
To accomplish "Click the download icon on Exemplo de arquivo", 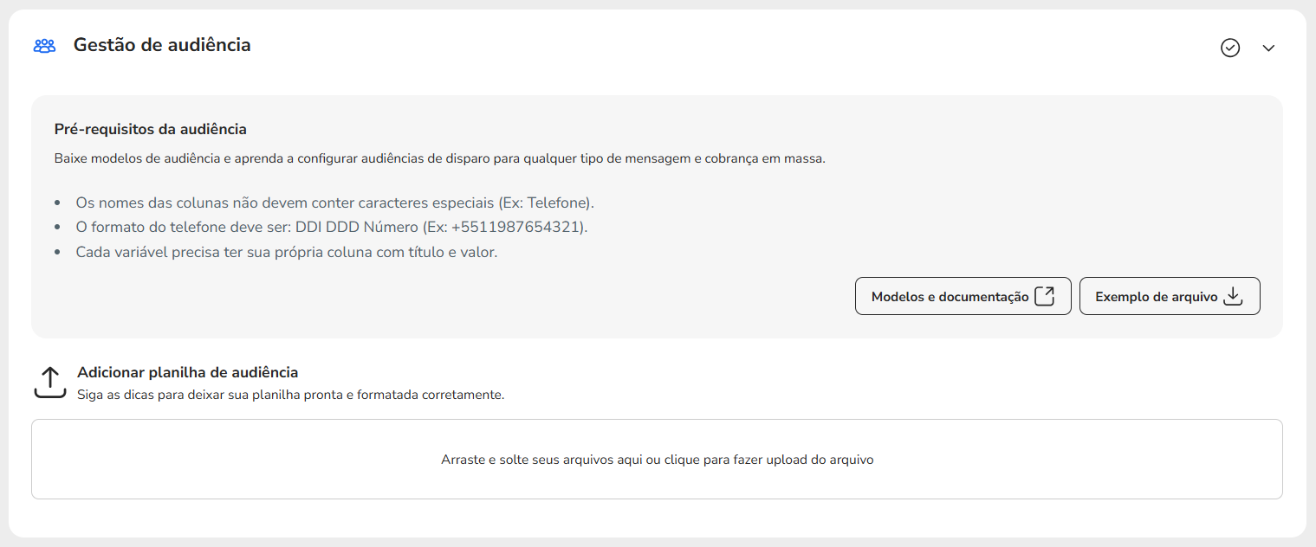I will 1233,296.
